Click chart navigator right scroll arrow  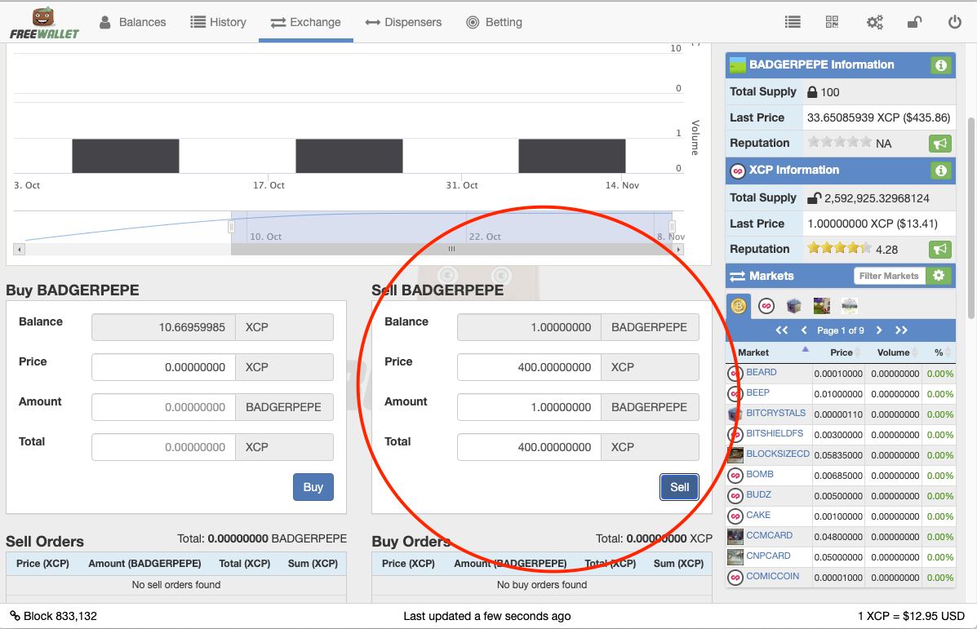click(678, 249)
